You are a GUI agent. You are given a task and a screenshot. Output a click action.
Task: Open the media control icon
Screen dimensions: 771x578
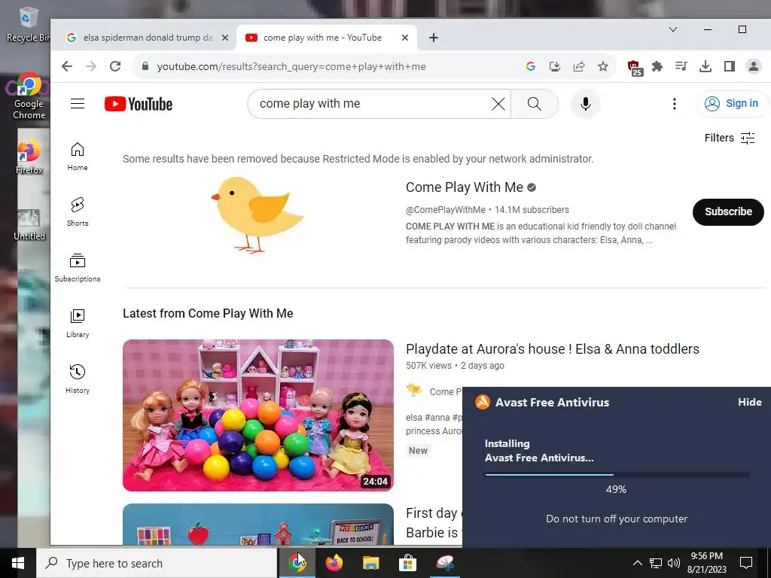coord(681,66)
